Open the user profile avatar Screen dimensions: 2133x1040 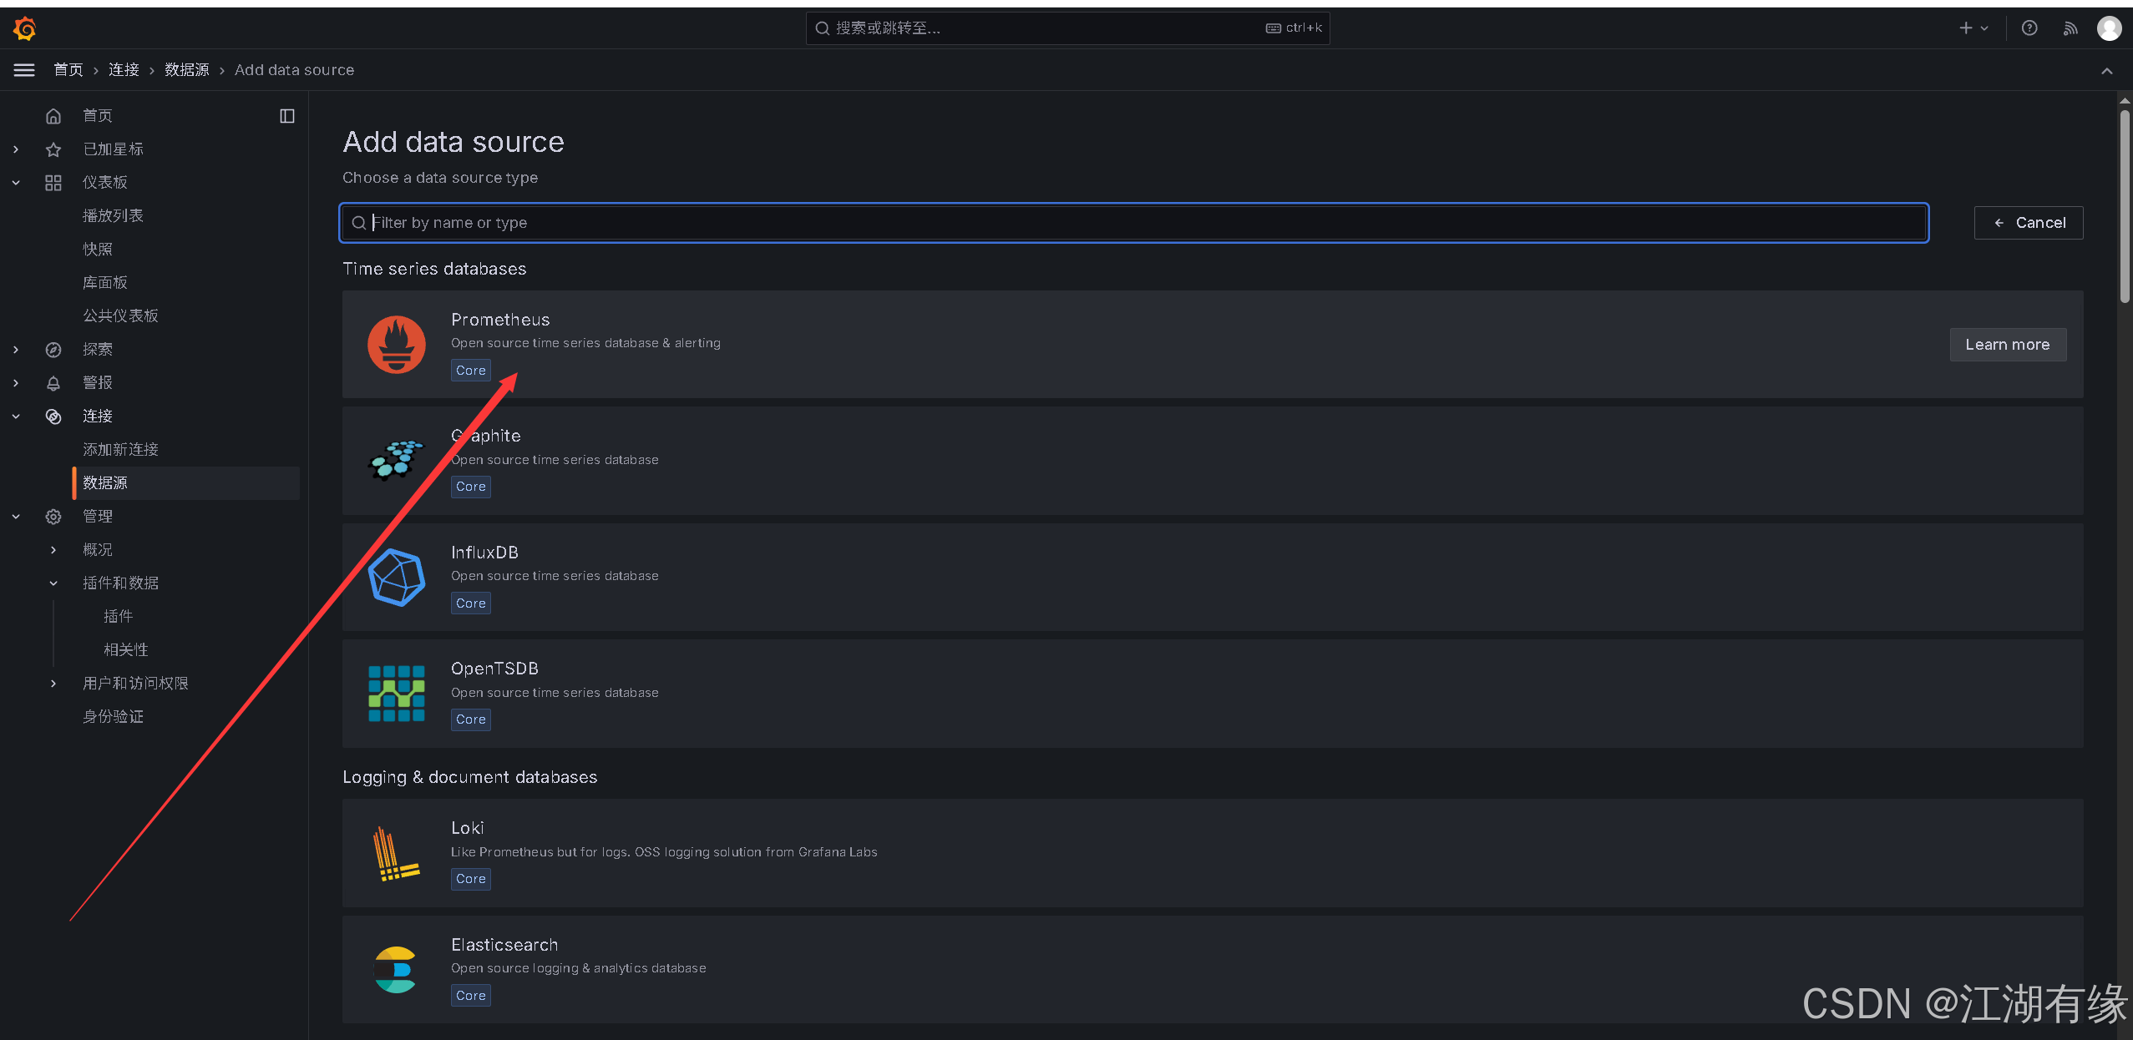pos(2109,28)
